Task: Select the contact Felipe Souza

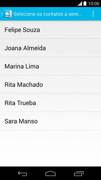Action: pos(50,30)
